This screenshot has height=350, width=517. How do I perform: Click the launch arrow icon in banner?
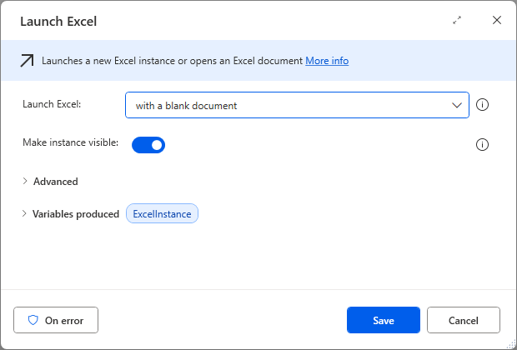point(27,61)
